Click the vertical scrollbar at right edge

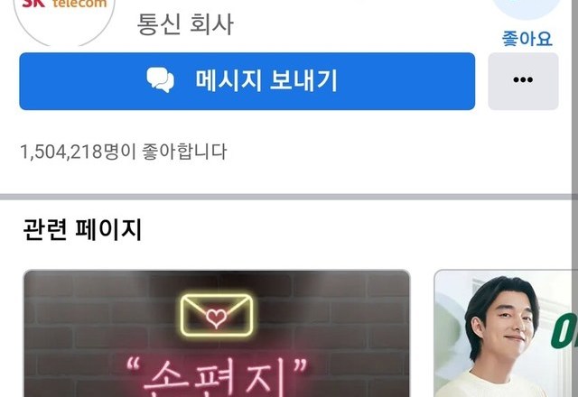coord(575,198)
